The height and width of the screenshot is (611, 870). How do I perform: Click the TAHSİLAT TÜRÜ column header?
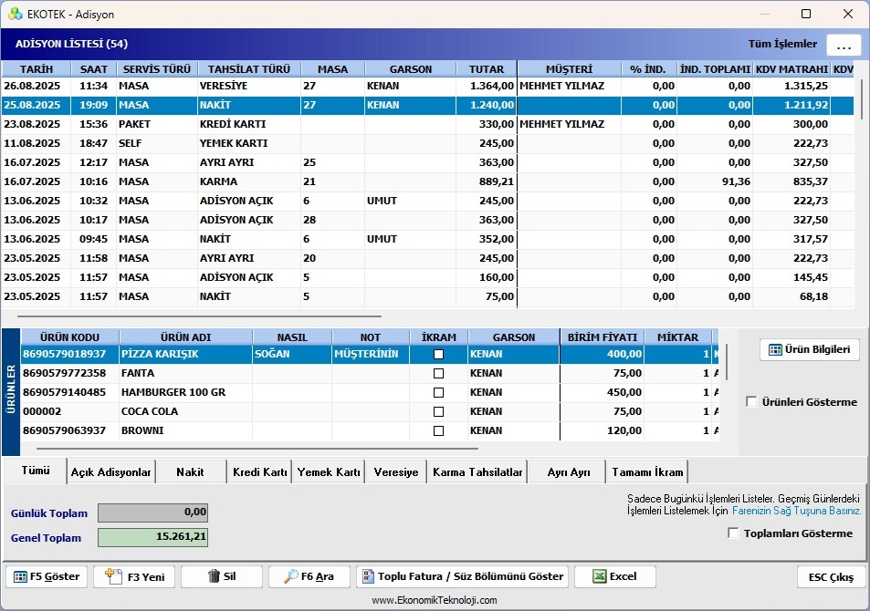pos(249,69)
